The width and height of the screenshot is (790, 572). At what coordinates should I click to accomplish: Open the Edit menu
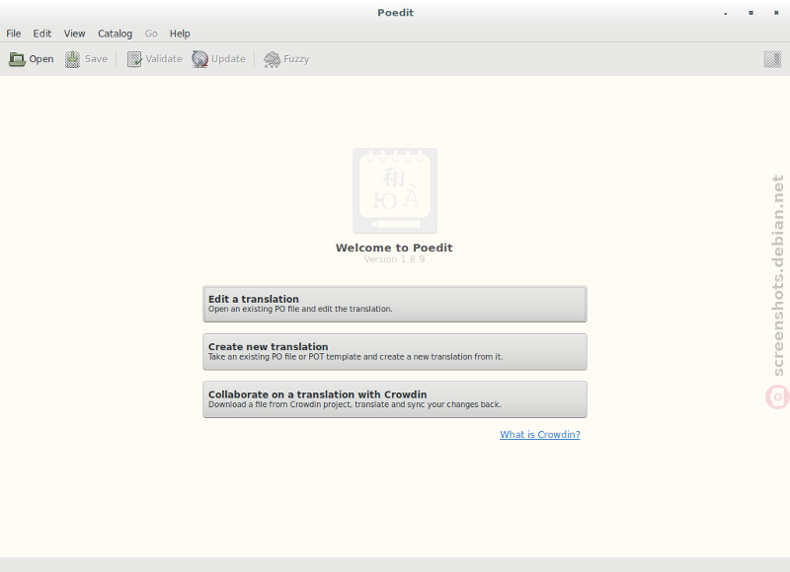(x=42, y=34)
